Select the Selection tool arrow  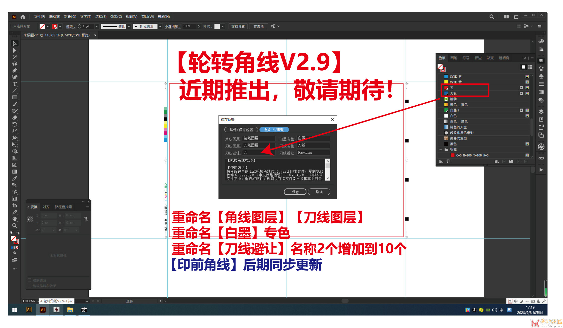[x=15, y=44]
